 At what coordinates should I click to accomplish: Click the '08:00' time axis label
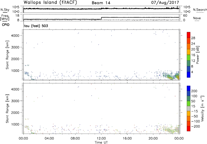(x=75, y=139)
